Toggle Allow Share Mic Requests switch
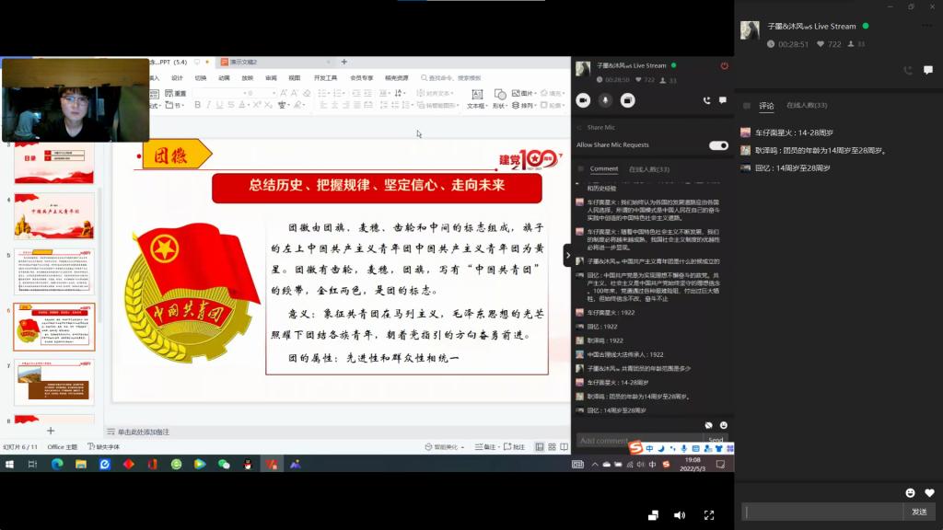 click(x=718, y=144)
